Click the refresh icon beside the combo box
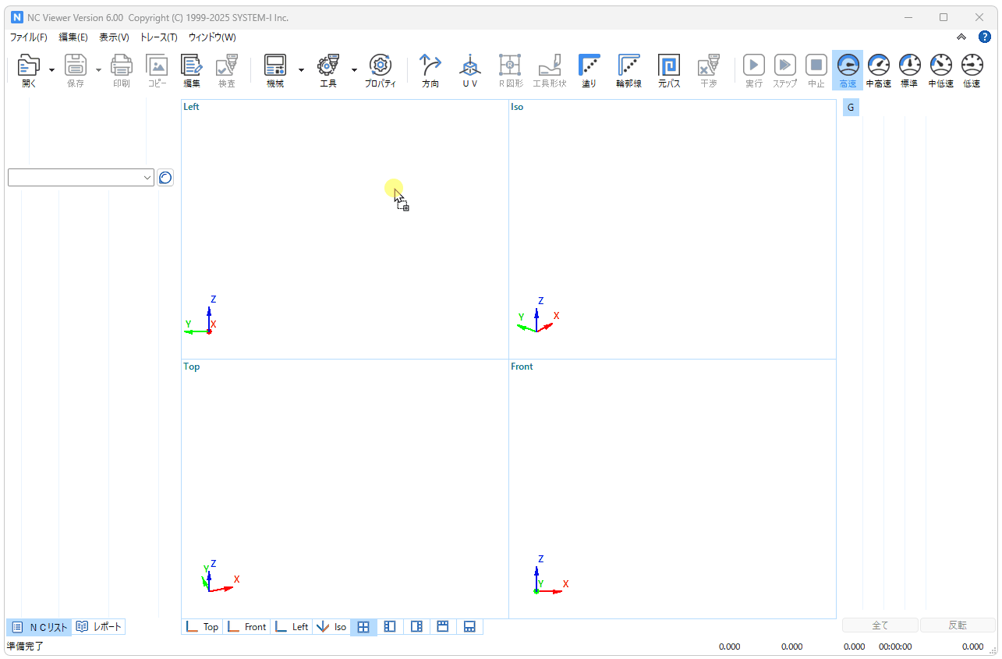The height and width of the screenshot is (659, 1002). point(165,178)
